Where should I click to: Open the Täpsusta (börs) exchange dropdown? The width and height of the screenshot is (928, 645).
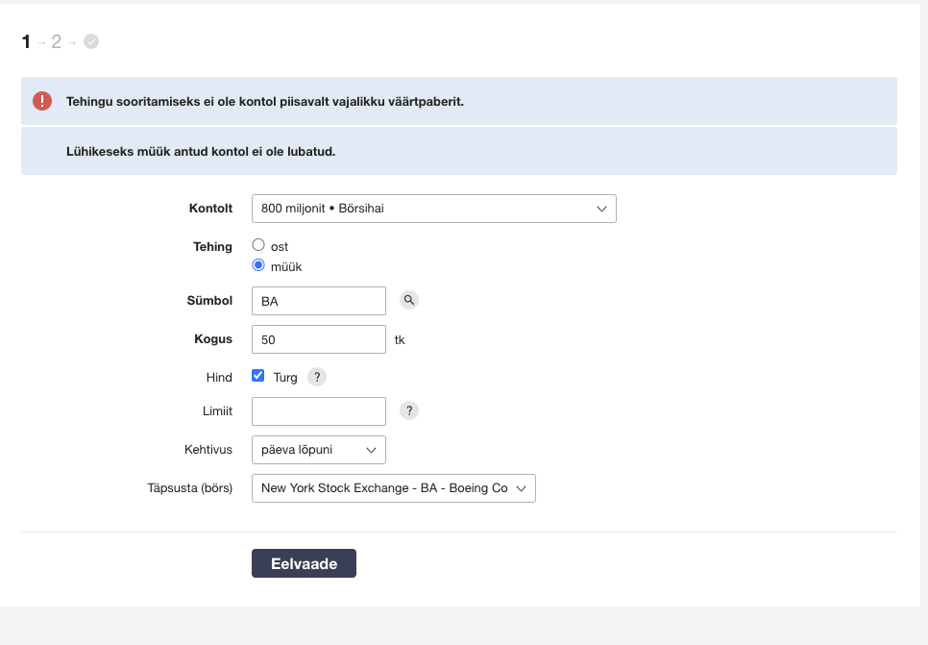click(393, 488)
